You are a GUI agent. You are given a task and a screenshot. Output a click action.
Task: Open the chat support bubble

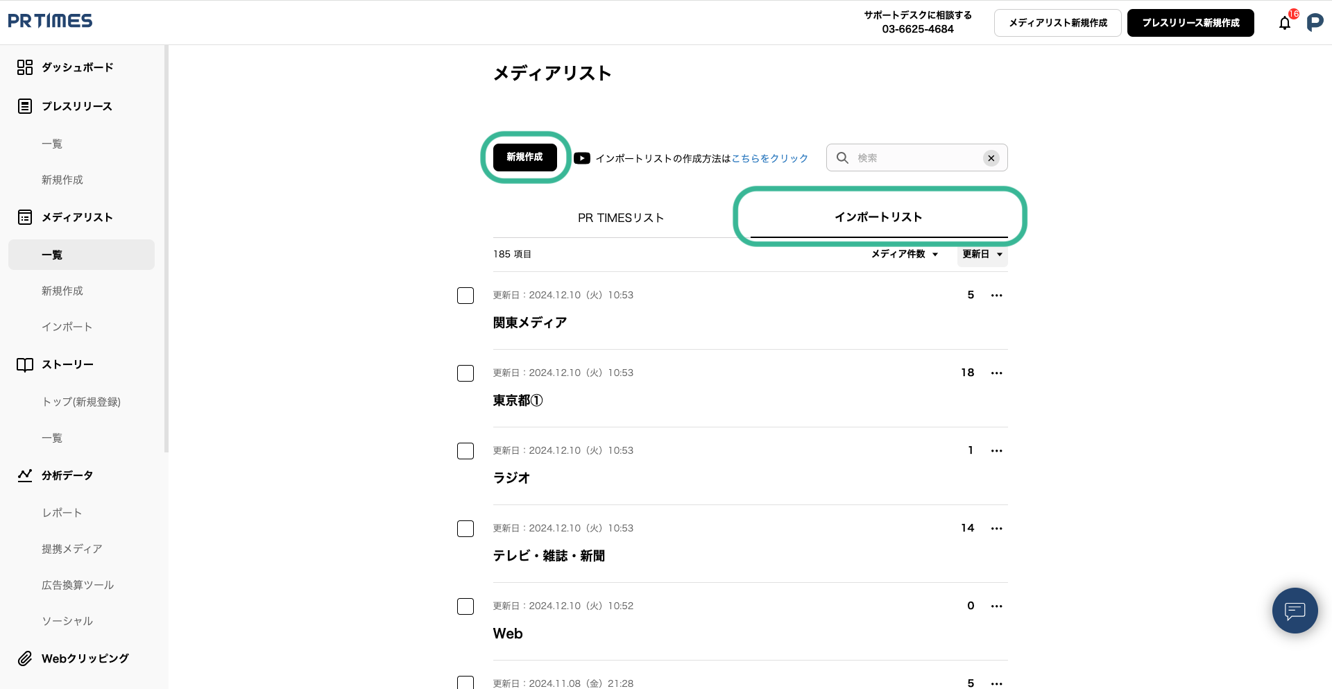tap(1295, 611)
